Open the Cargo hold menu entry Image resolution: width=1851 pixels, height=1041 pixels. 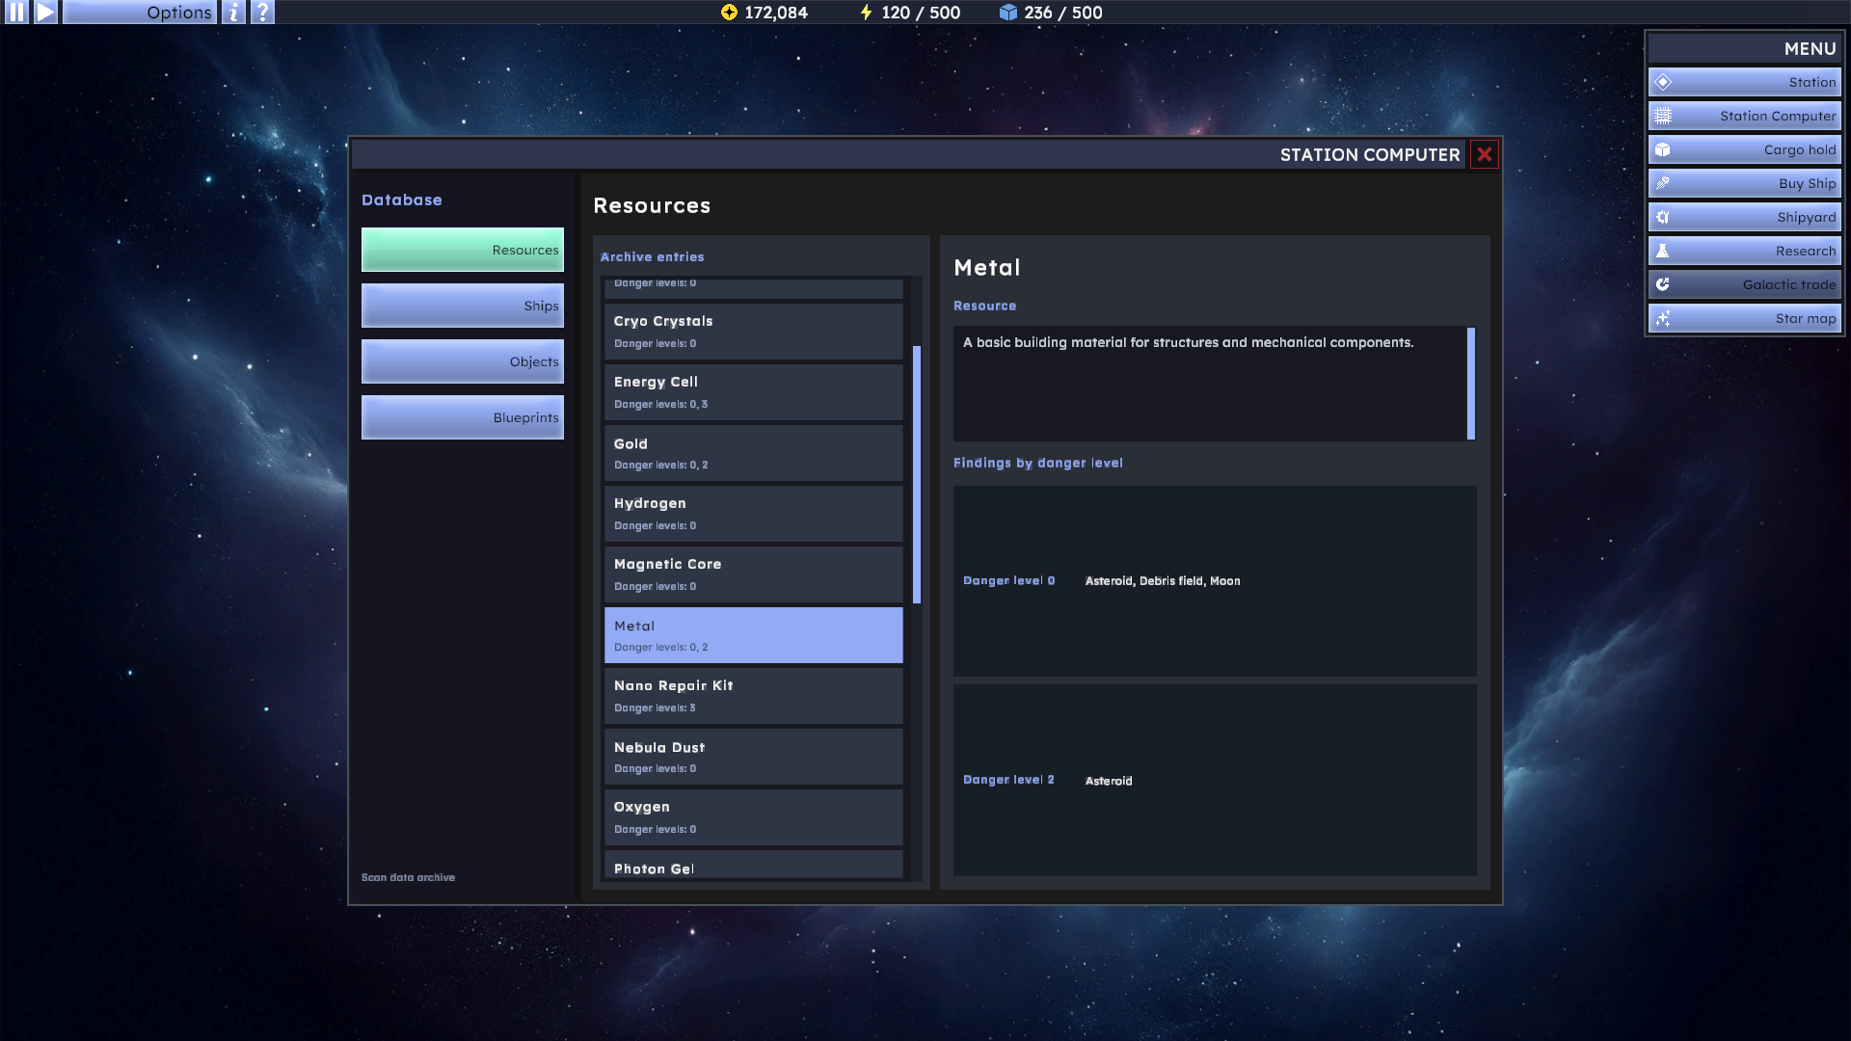(x=1744, y=149)
